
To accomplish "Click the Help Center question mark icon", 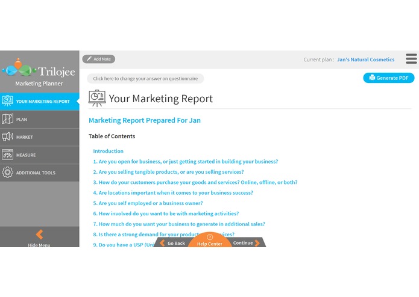I will click(210, 237).
